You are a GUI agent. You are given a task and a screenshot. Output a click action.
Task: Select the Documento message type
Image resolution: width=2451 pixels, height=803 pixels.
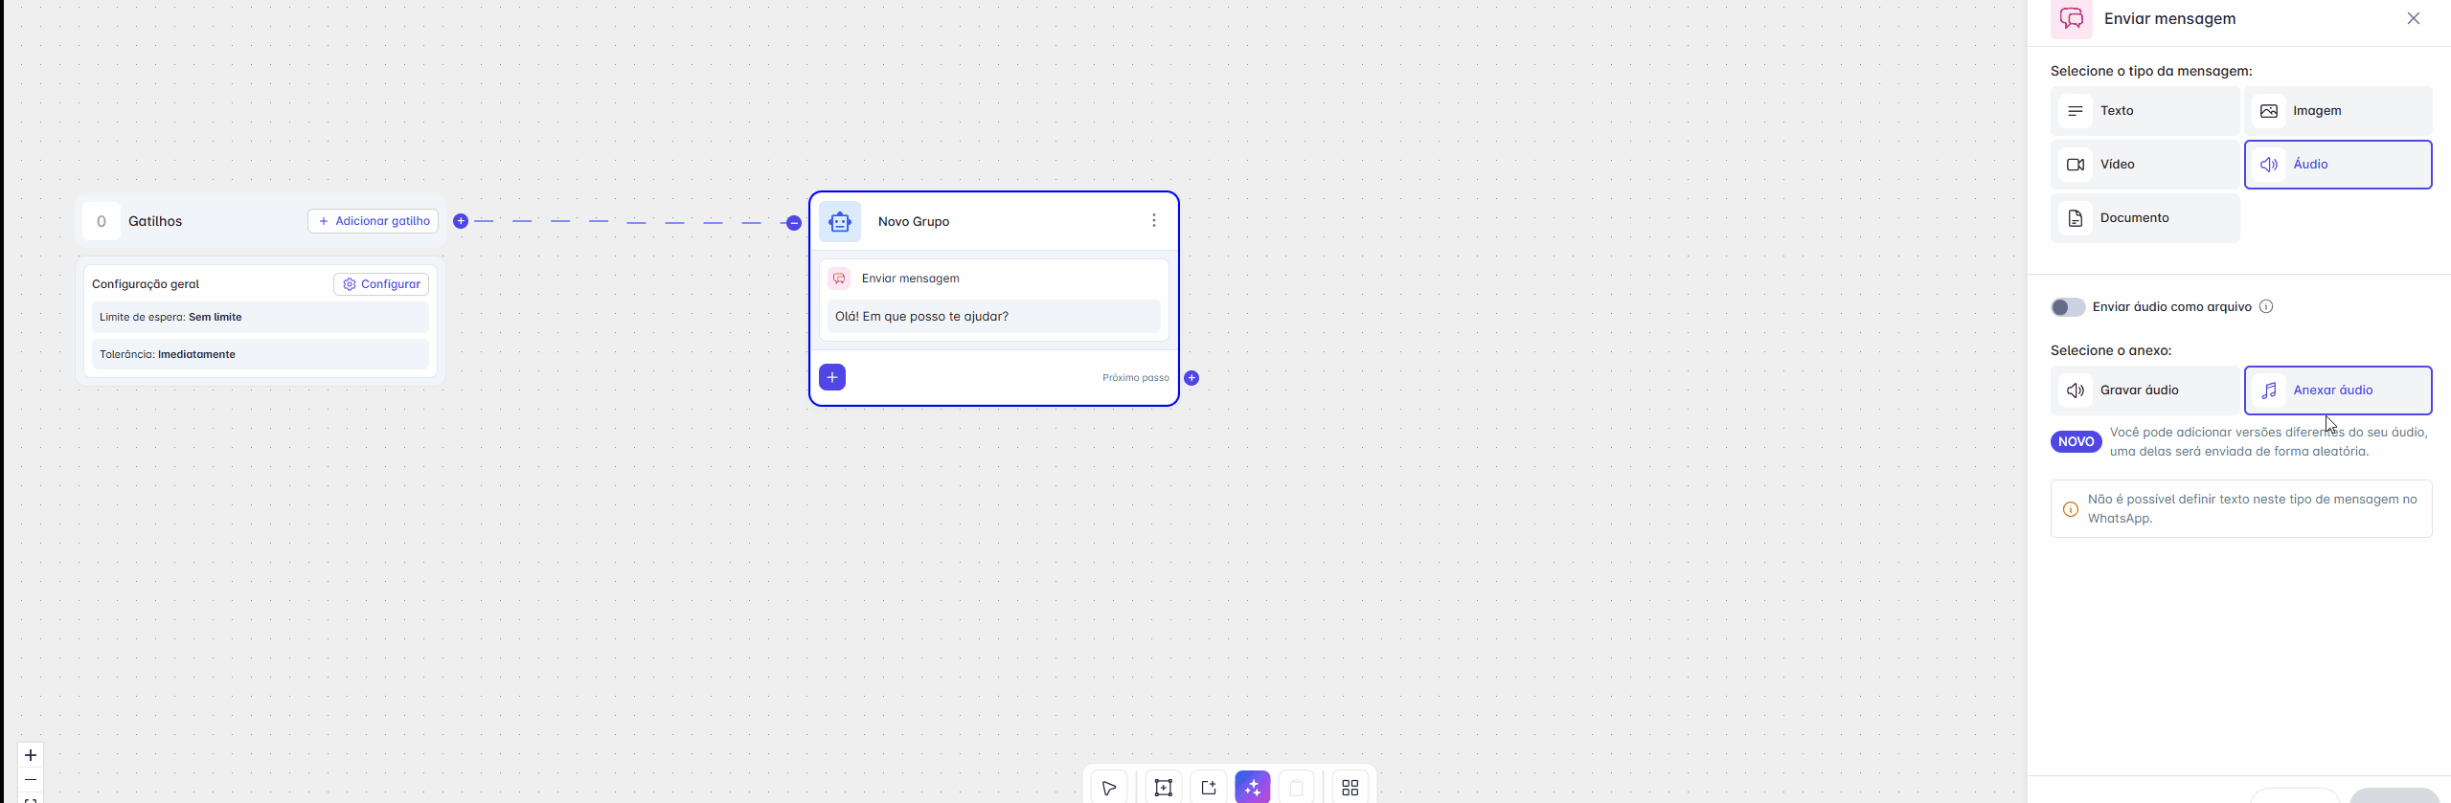(2145, 218)
